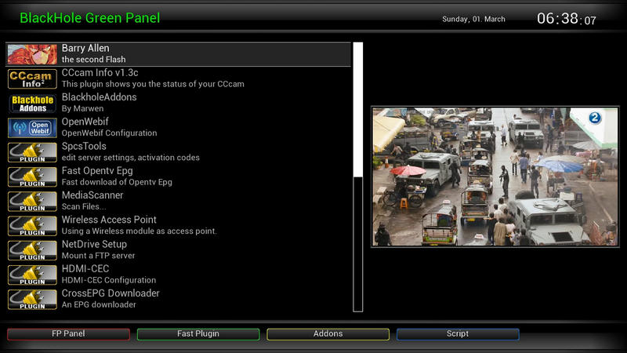The image size is (627, 353).
Task: Click "By Marwen" description text
Action: coord(82,108)
